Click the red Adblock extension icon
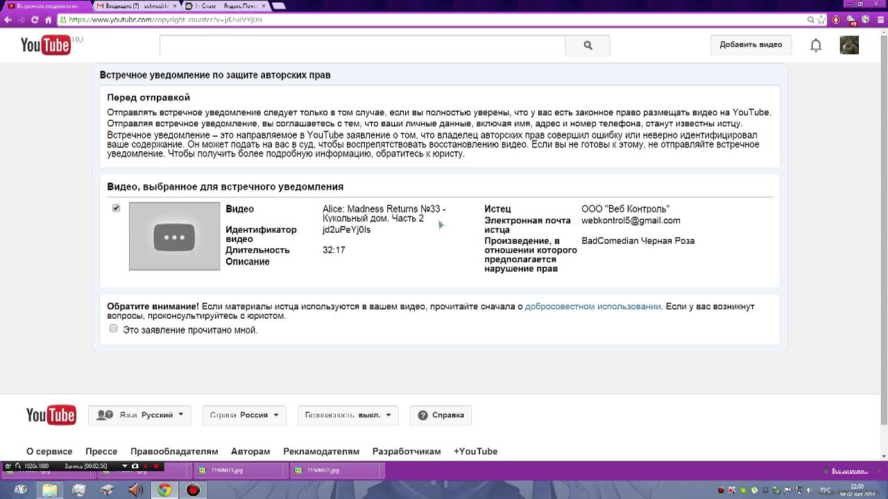The image size is (888, 499). pyautogui.click(x=836, y=19)
